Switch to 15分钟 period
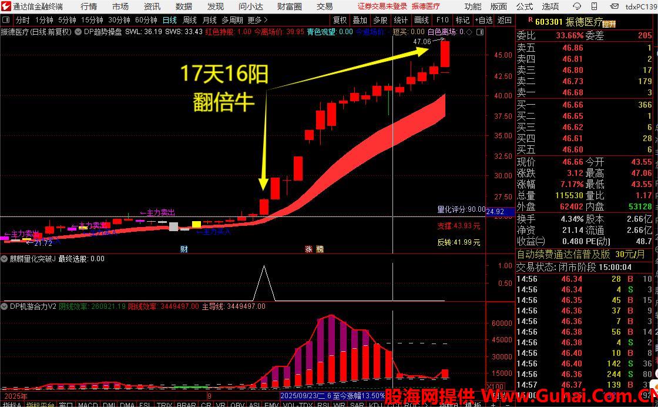The height and width of the screenshot is (407, 658). [92, 20]
